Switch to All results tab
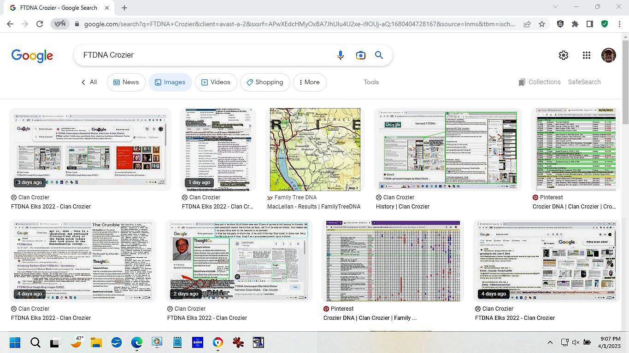Screen dimensions: 629x353 pos(89,82)
